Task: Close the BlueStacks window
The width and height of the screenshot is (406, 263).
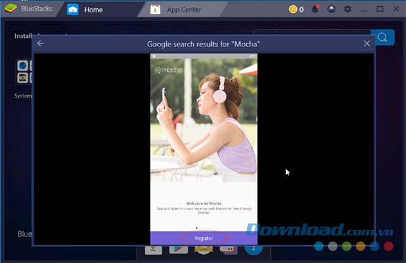Action: [x=396, y=9]
